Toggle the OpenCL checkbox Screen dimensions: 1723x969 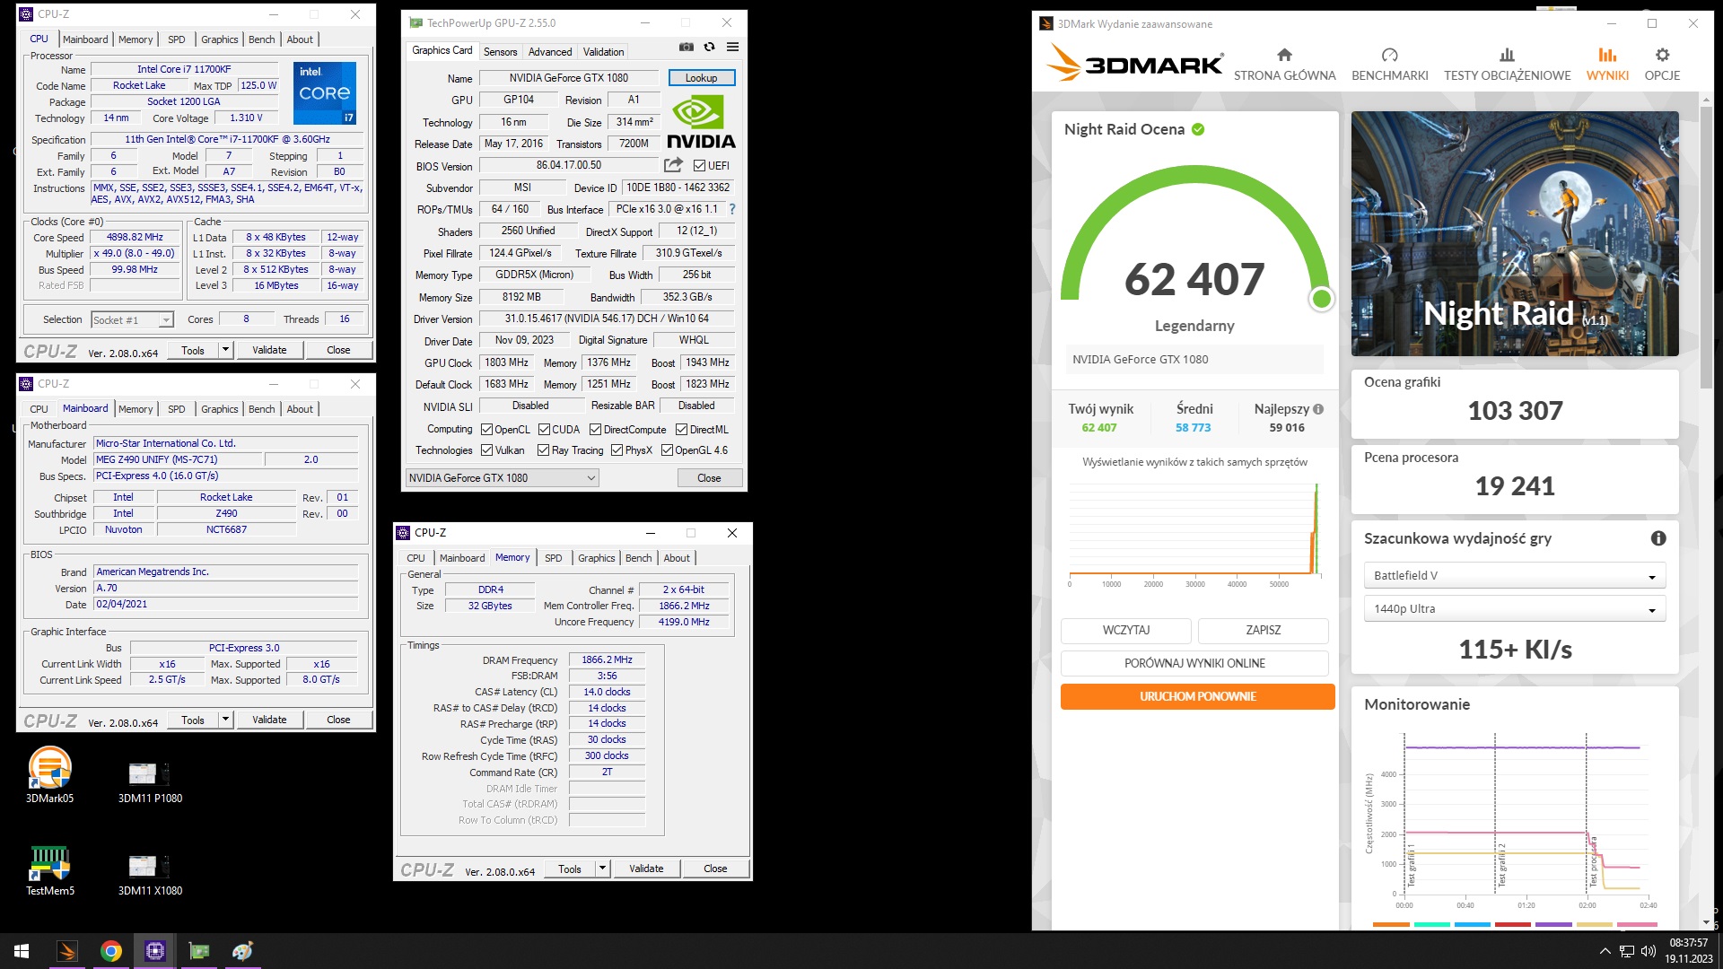tap(486, 430)
